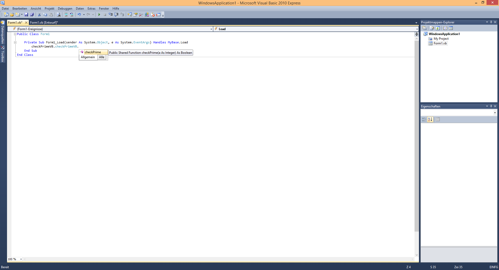The image size is (499, 270).
Task: Open the Toolbox icon in toolbar
Action: point(141,15)
